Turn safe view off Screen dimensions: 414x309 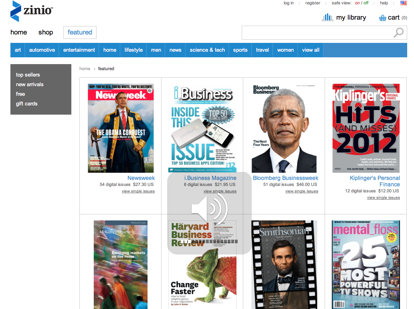(x=366, y=3)
